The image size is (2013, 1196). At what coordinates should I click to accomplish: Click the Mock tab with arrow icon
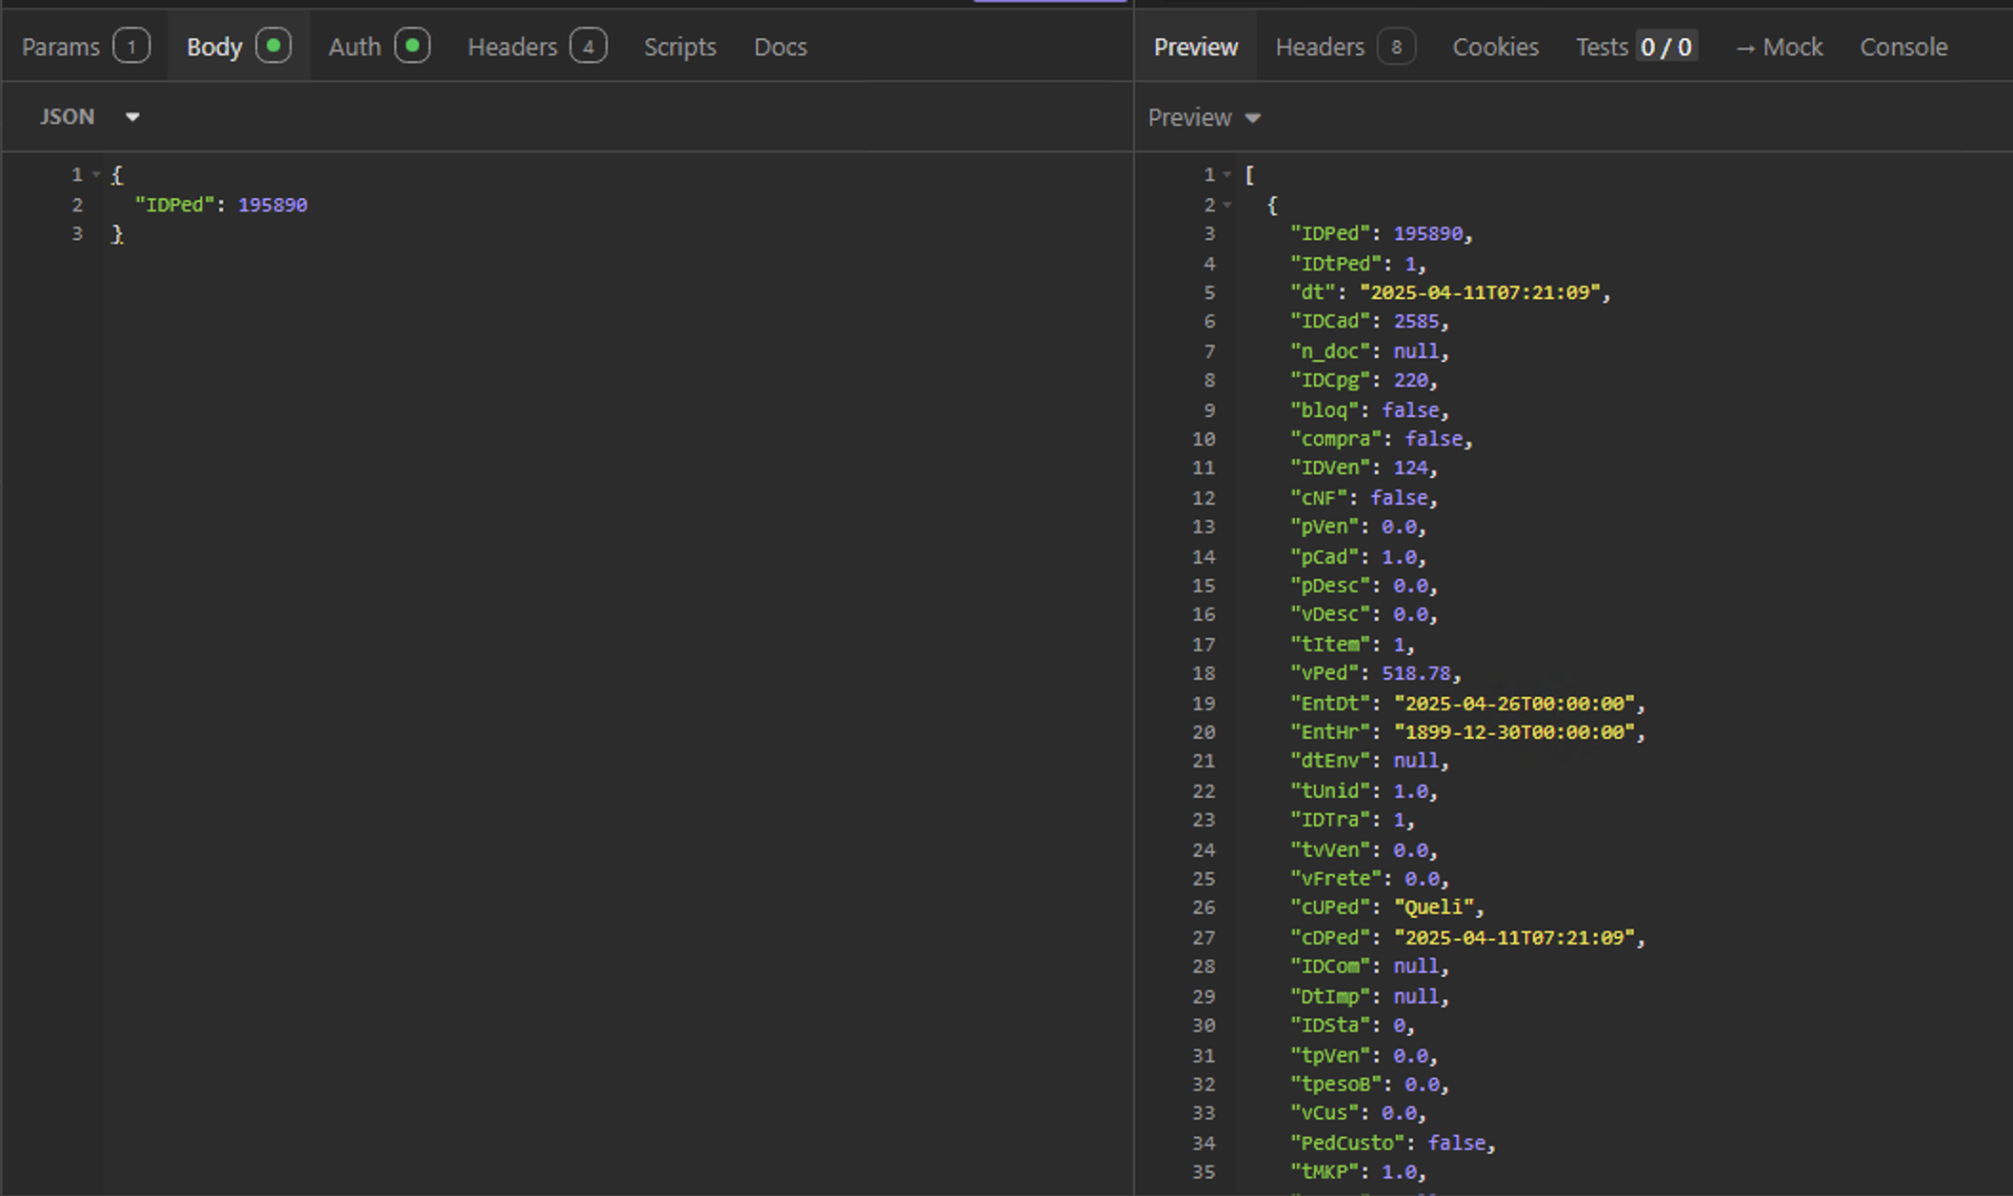tap(1779, 47)
